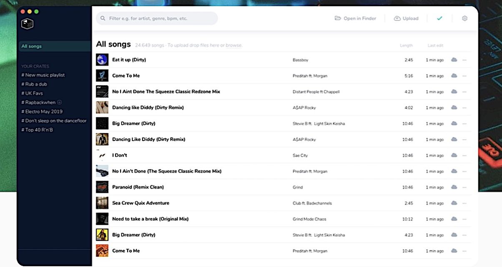Click the cloud sync icon for Eat it up
Image resolution: width=502 pixels, height=267 pixels.
(x=454, y=60)
